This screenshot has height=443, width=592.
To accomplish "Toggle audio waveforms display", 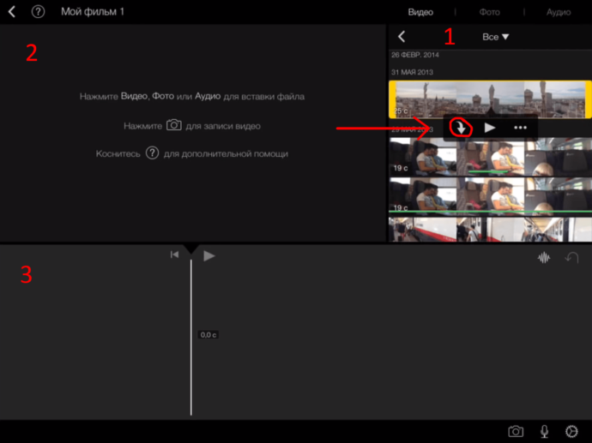I will [x=544, y=258].
